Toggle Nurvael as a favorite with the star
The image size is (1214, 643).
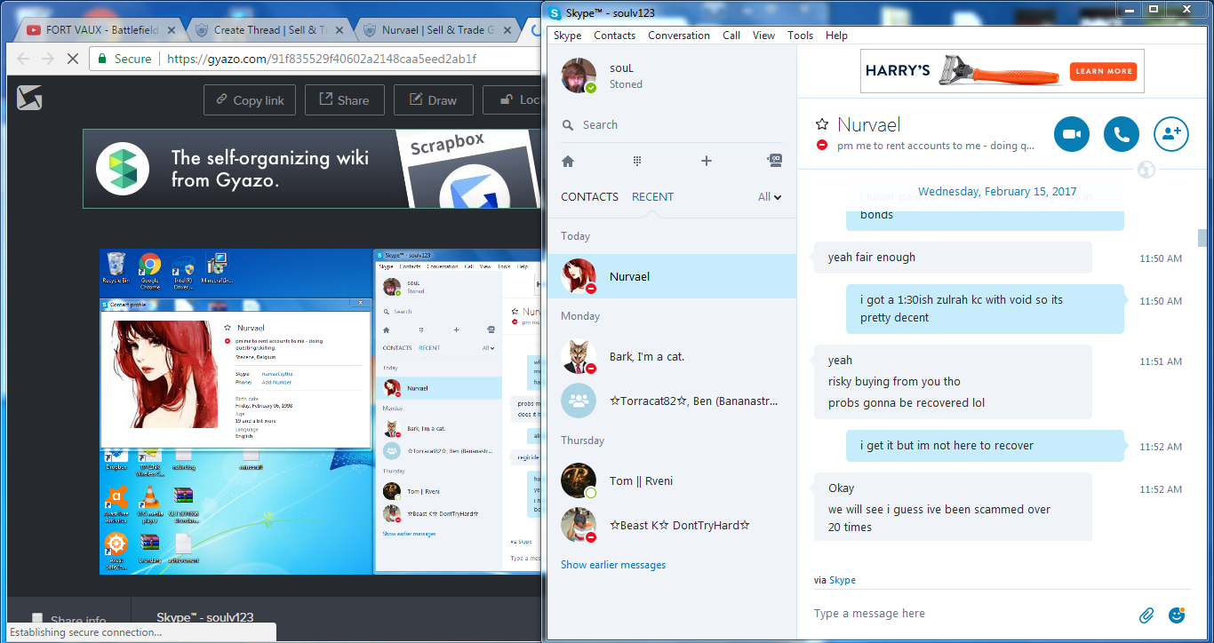[822, 125]
